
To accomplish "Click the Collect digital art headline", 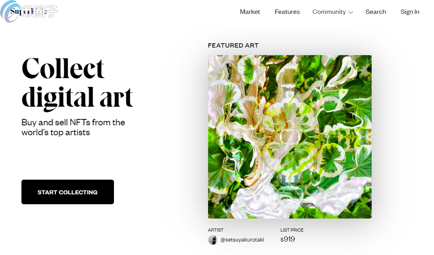I will (x=77, y=83).
